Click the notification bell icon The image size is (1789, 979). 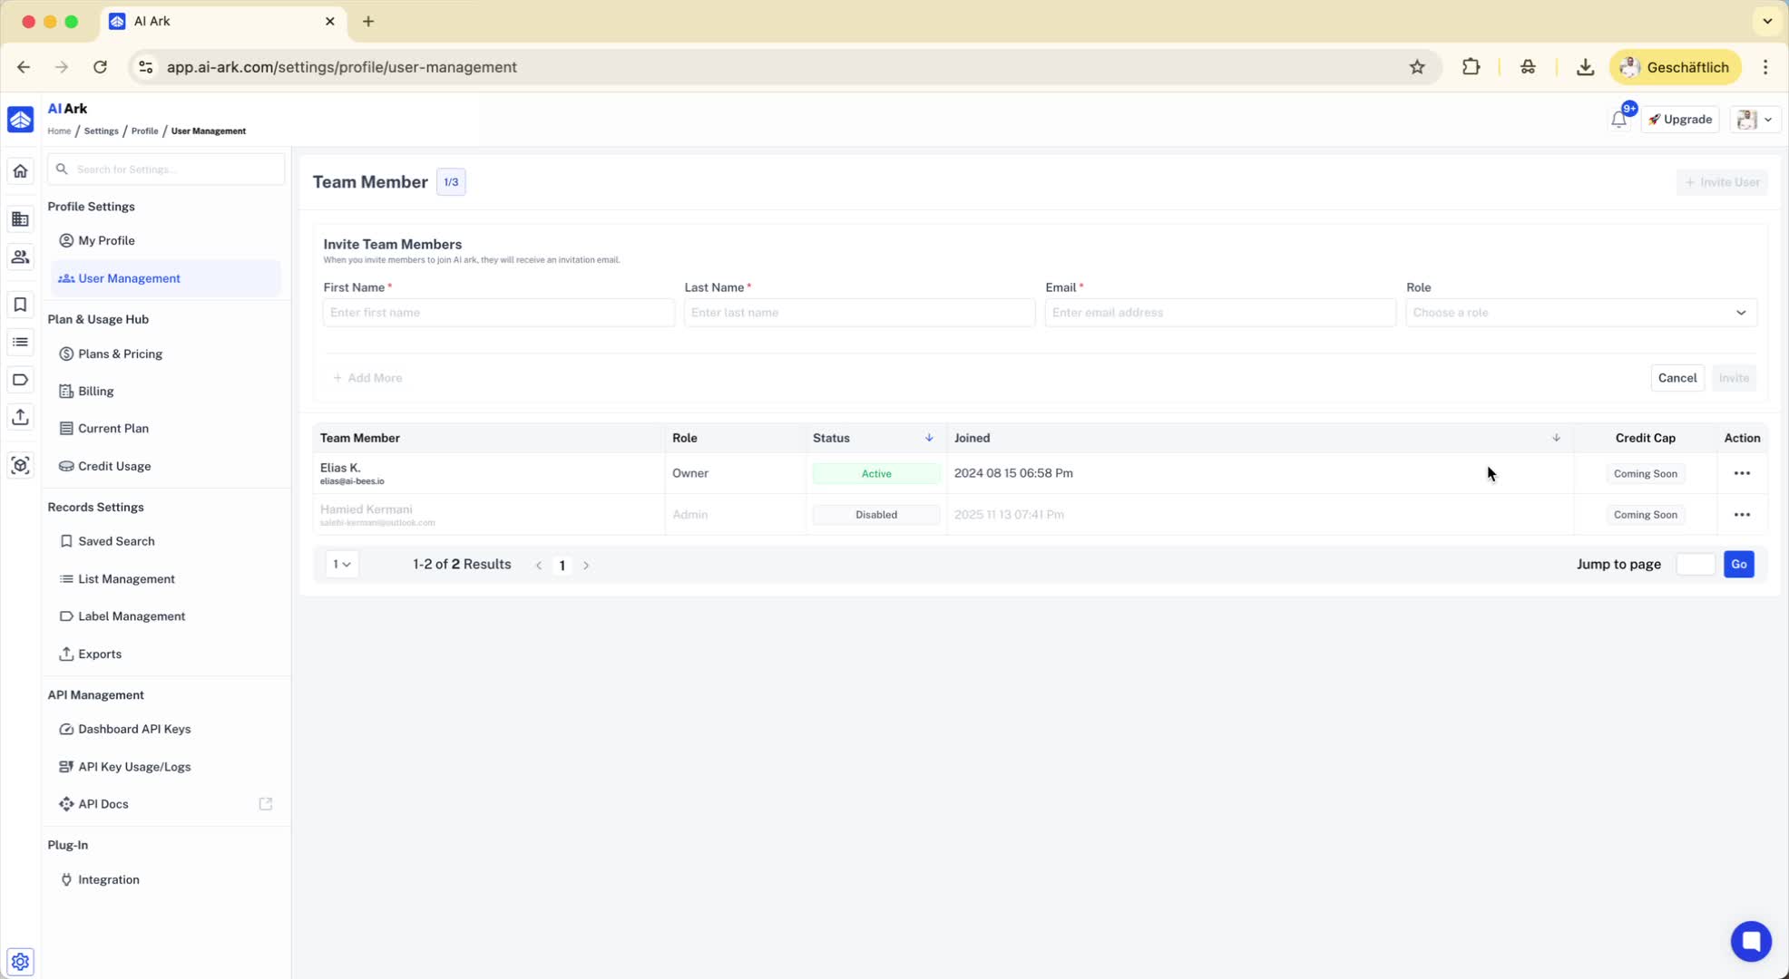point(1618,120)
